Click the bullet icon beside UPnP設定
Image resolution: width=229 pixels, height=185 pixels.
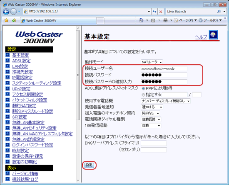click(x=7, y=89)
